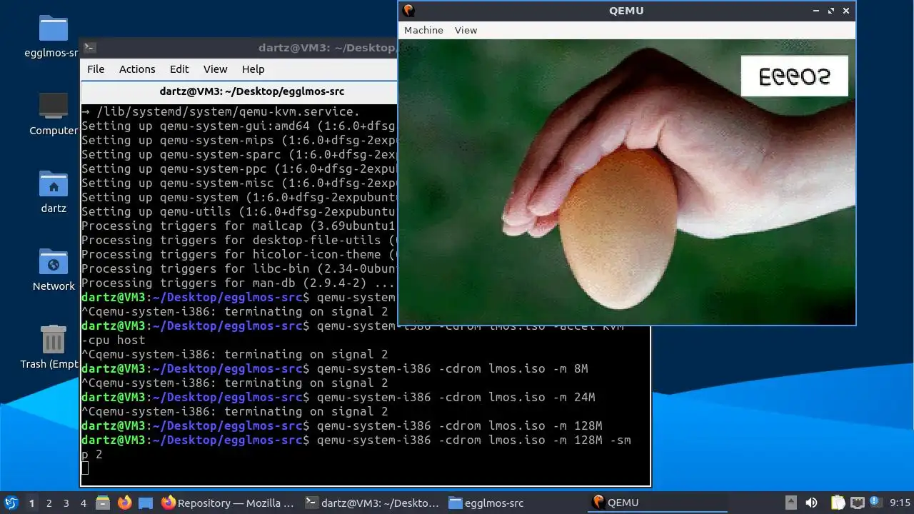Switch to dartz@VM3 terminal taskbar entry
The width and height of the screenshot is (914, 514).
[372, 503]
